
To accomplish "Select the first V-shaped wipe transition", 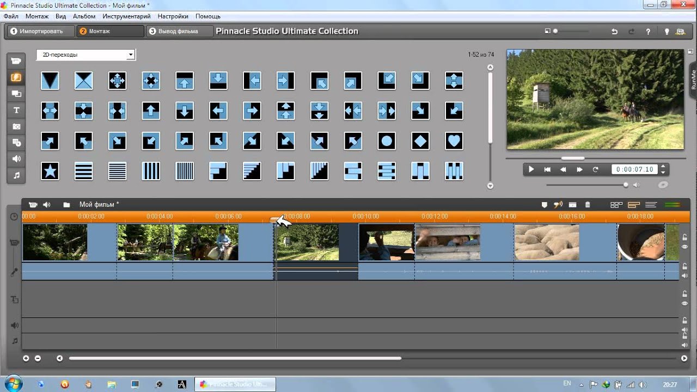I will tap(50, 81).
